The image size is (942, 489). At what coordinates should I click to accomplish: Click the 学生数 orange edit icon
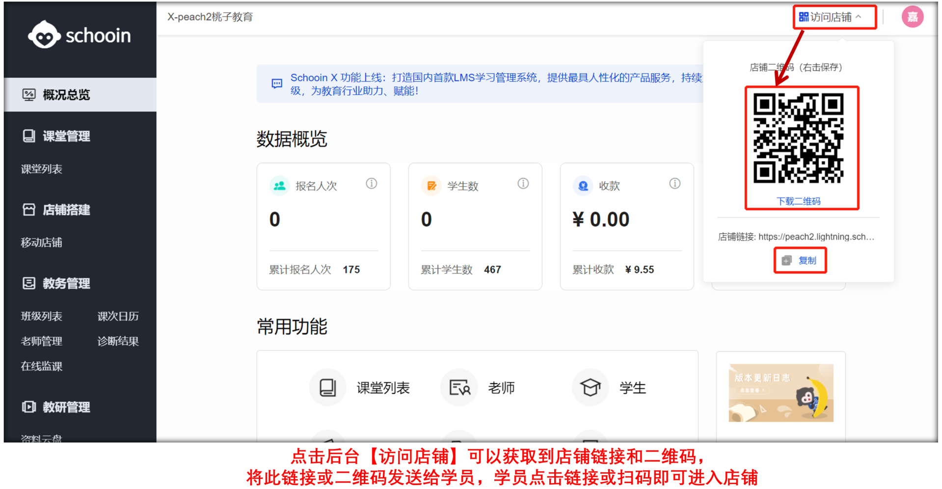(431, 186)
